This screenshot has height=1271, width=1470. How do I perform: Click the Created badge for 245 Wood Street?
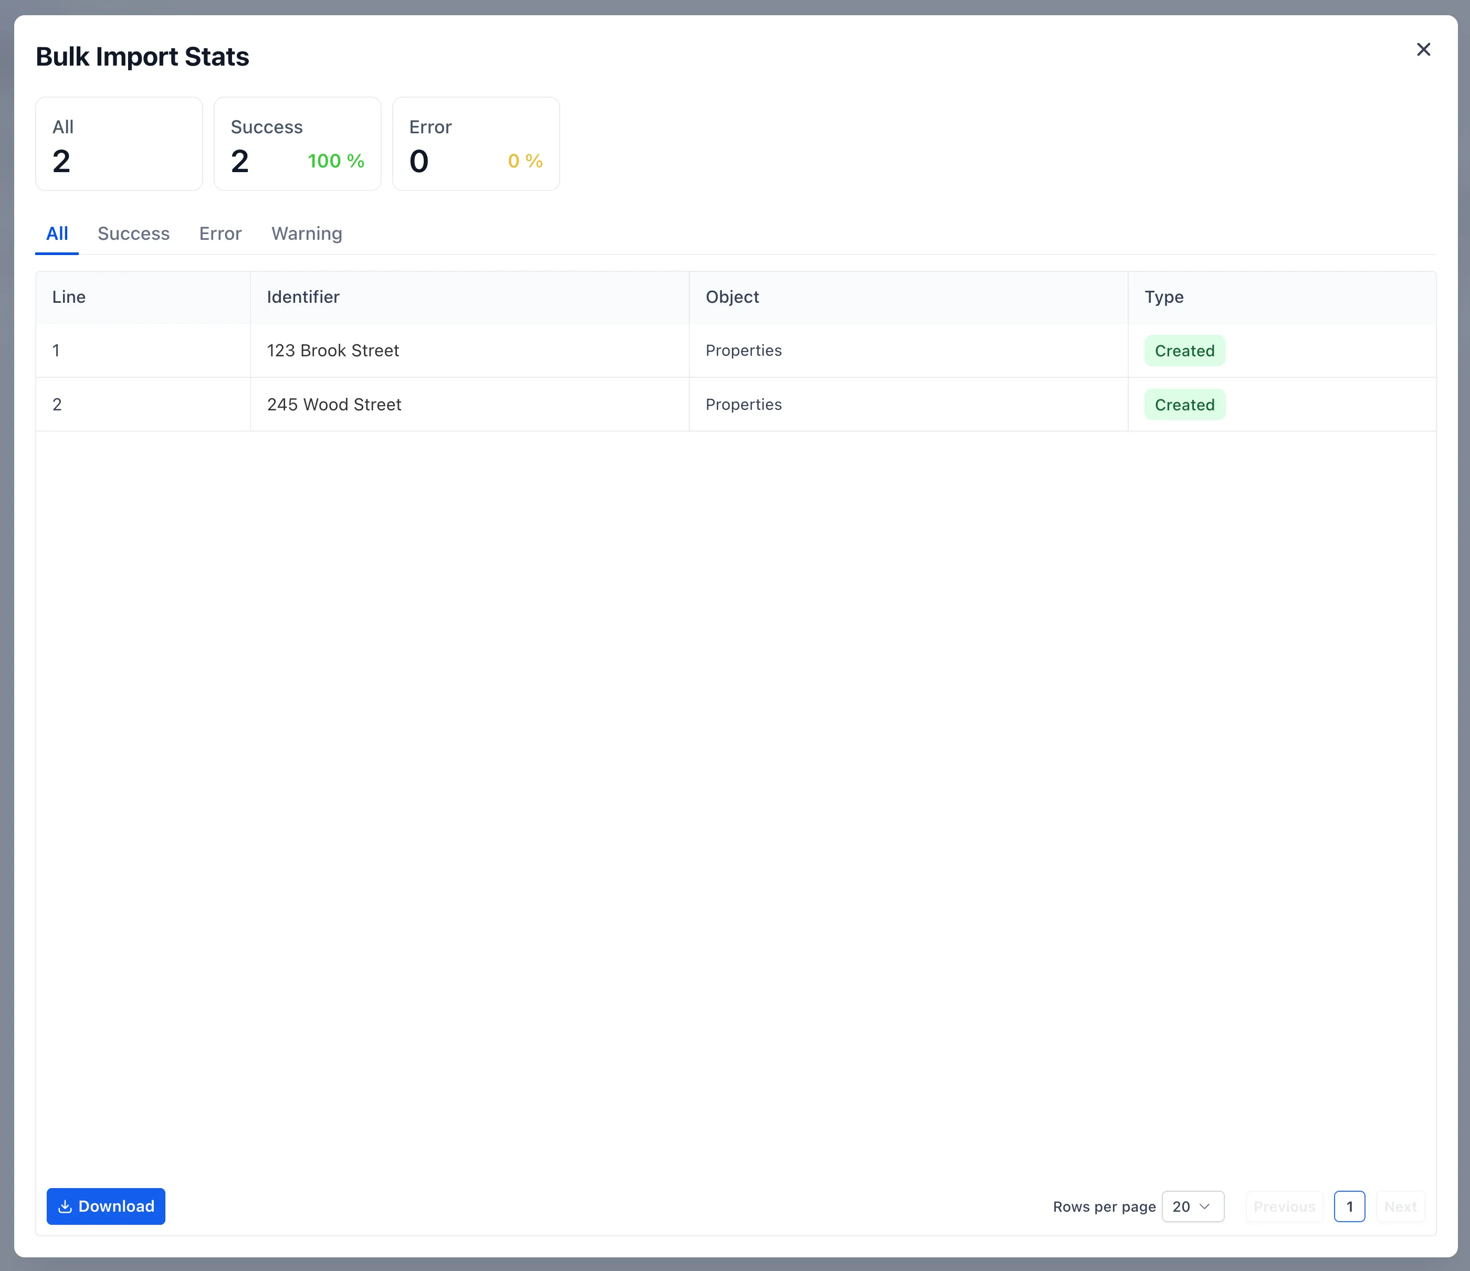click(1184, 404)
